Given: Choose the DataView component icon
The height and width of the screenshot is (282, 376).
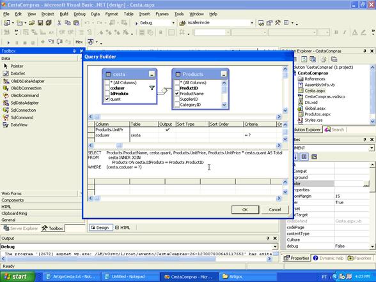Looking at the screenshot, I should pyautogui.click(x=6, y=124).
